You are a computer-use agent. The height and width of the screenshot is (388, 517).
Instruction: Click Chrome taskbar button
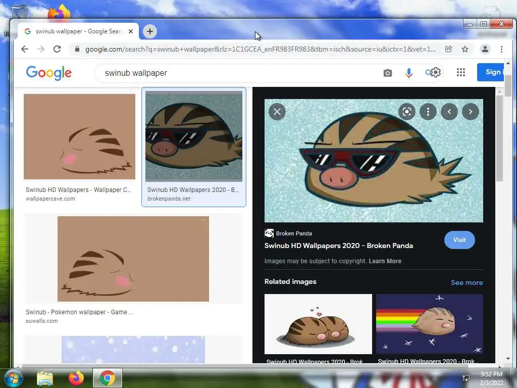coord(108,378)
